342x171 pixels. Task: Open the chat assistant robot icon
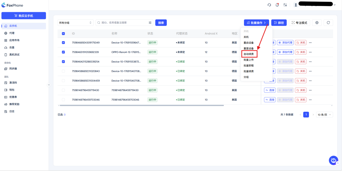tap(333, 160)
